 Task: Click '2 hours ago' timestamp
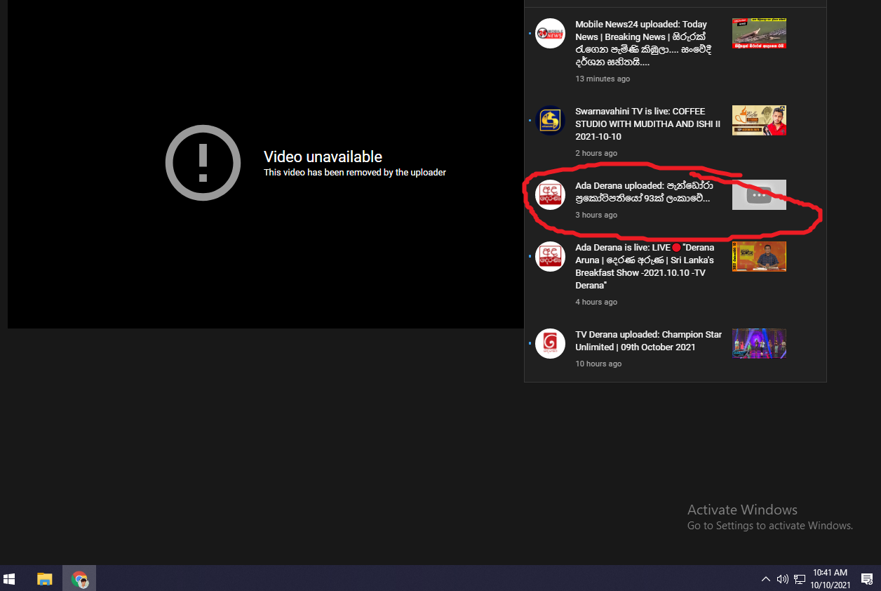596,153
